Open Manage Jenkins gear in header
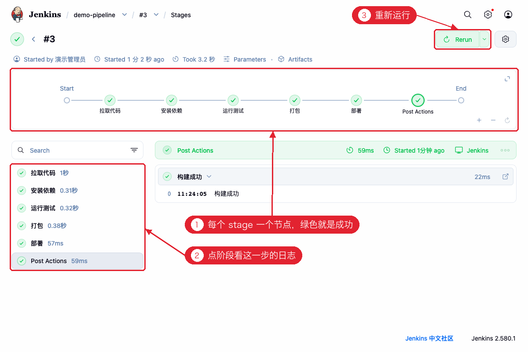528x352 pixels. pos(488,15)
